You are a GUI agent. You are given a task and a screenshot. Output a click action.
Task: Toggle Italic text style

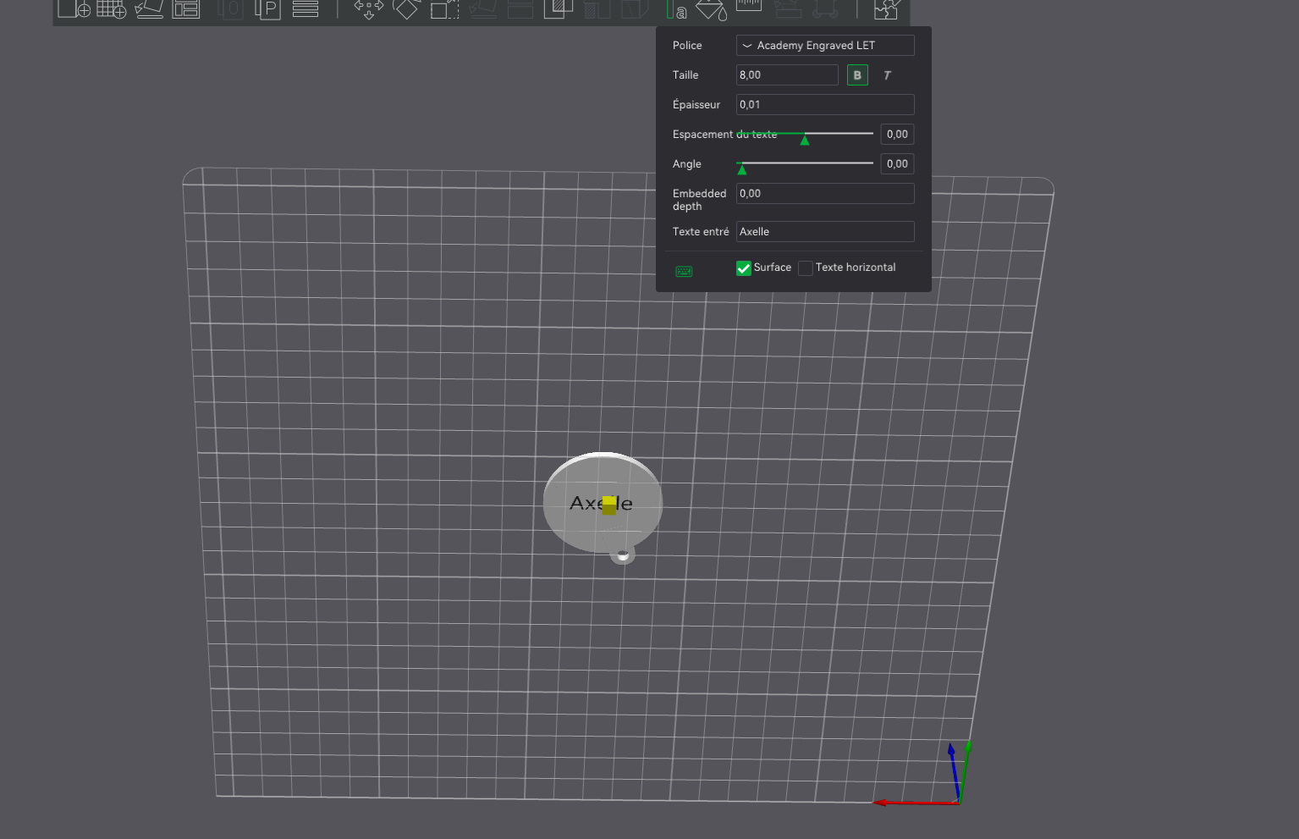point(887,75)
